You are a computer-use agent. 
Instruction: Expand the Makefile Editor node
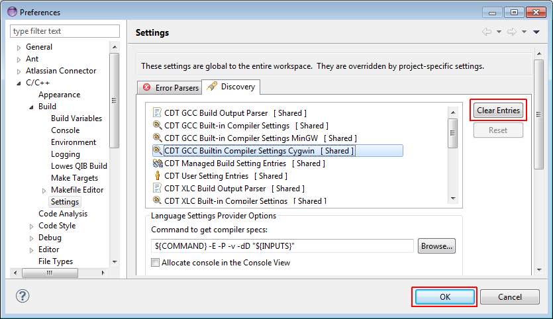click(x=44, y=191)
